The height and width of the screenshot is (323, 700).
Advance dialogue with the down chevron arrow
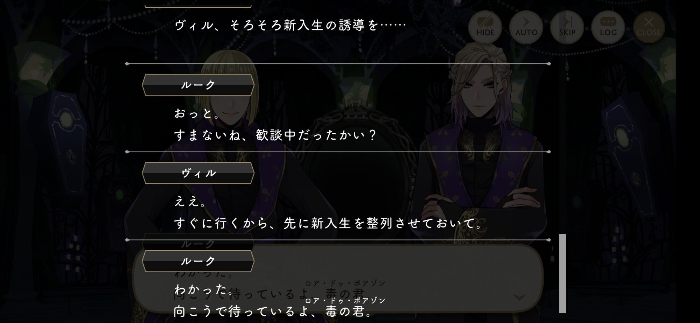point(519,297)
